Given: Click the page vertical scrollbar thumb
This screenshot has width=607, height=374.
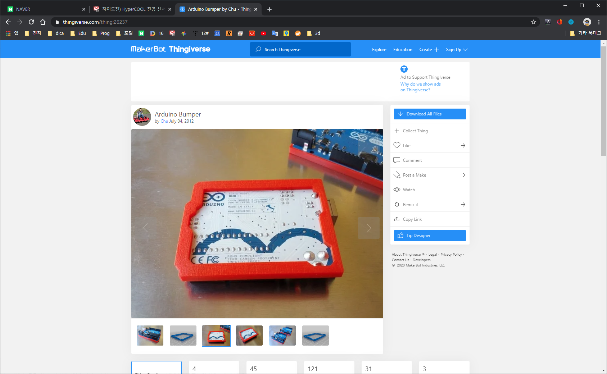Looking at the screenshot, I should click(x=603, y=101).
